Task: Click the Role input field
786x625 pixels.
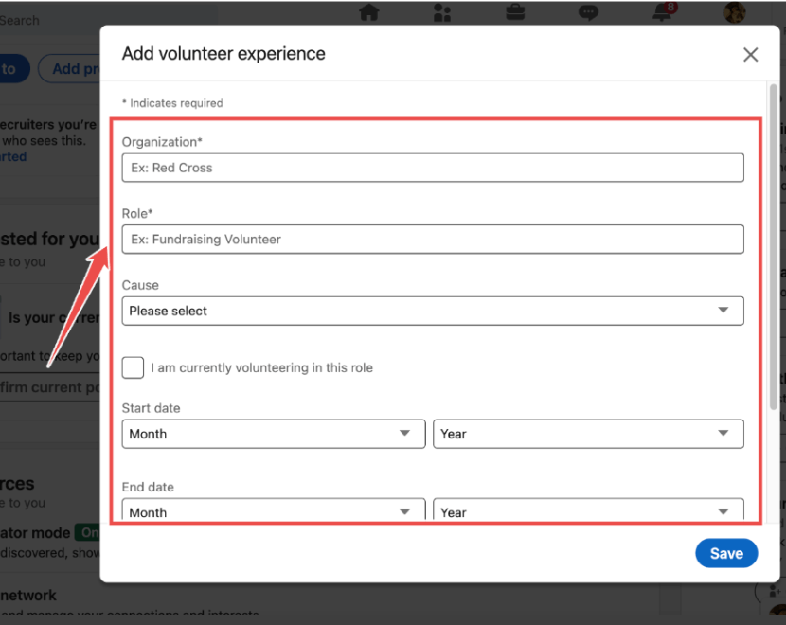Action: tap(433, 239)
